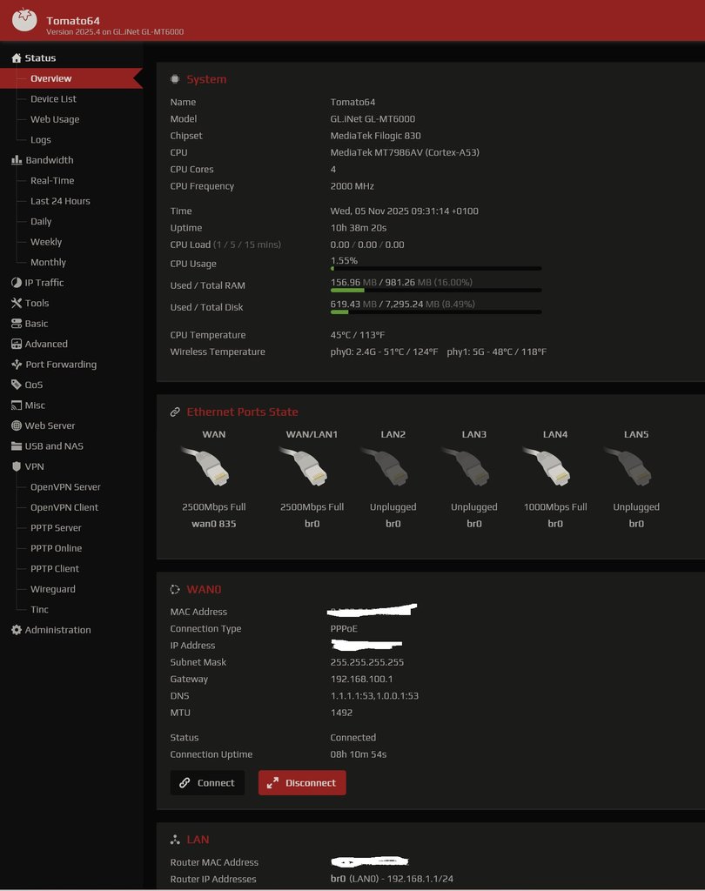Click the Misc cast icon
The width and height of the screenshot is (705, 891).
17,405
